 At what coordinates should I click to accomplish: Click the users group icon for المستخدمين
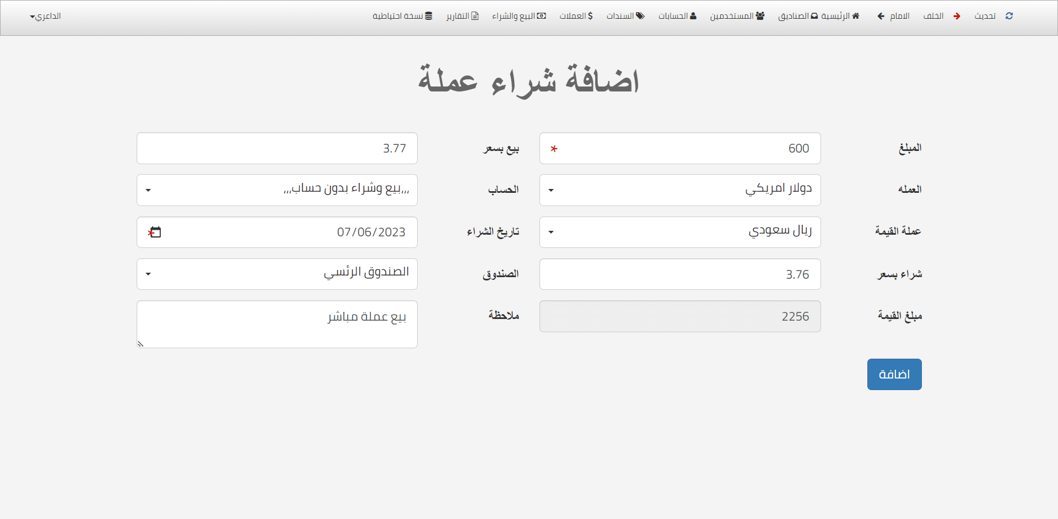[760, 16]
